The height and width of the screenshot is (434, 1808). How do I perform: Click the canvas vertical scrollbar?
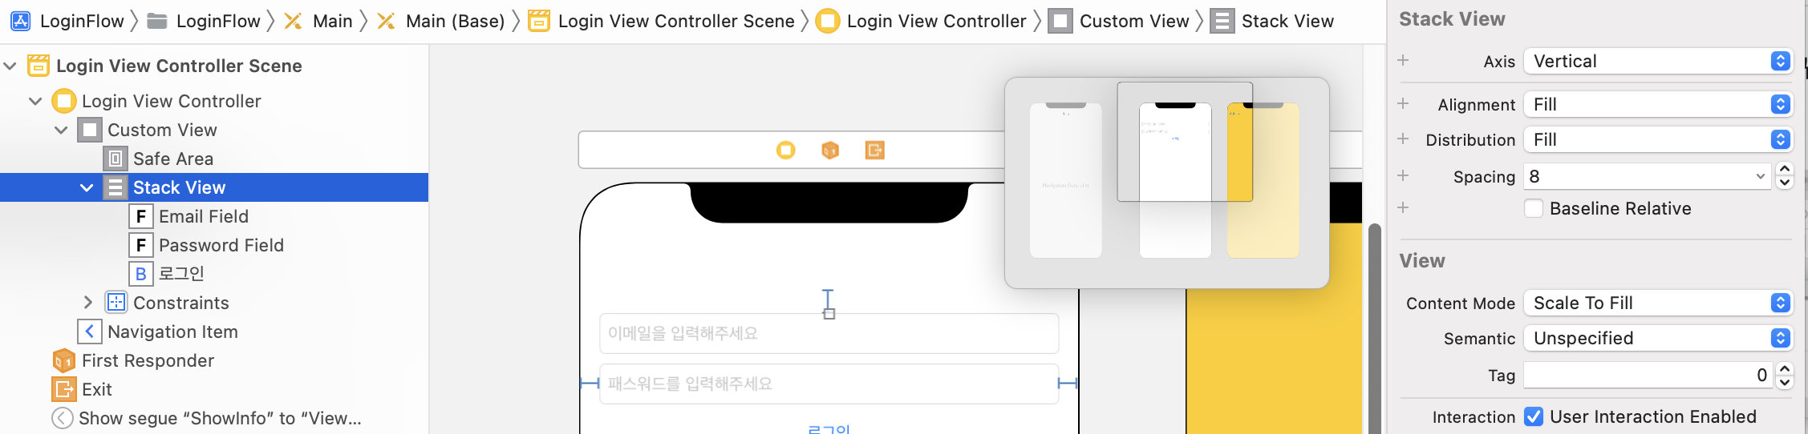coord(1375,328)
